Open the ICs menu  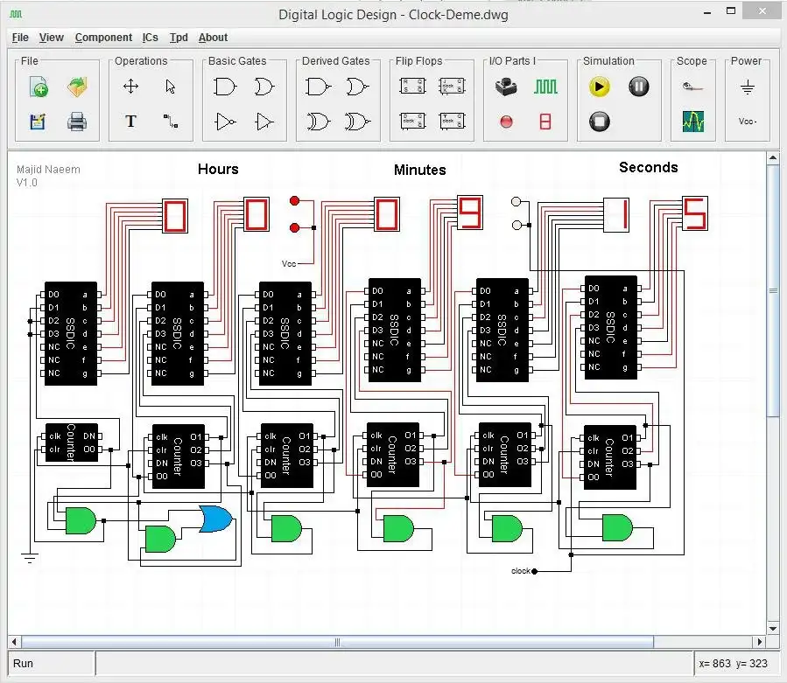[x=151, y=38]
